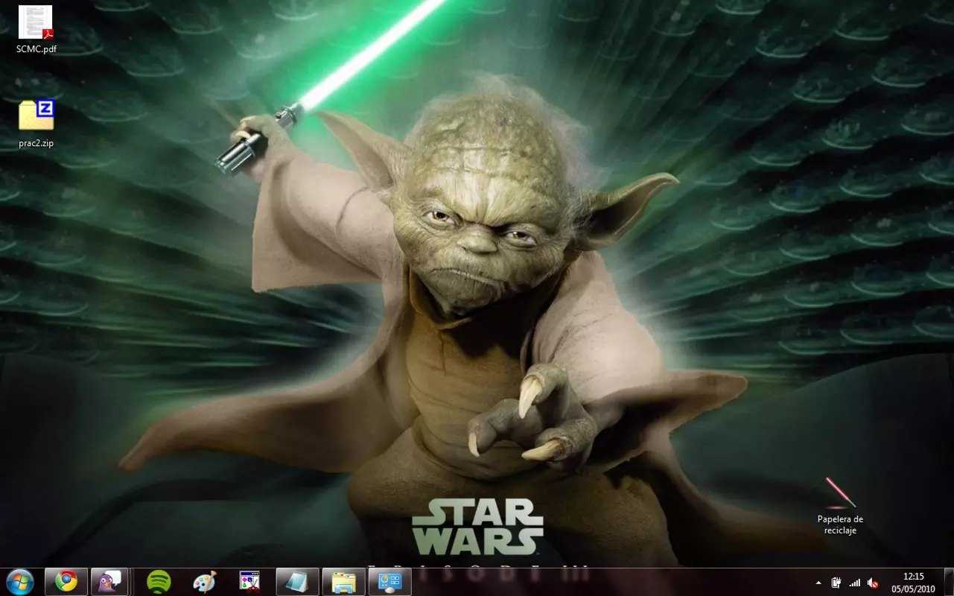Viewport: 954px width, 596px height.
Task: Open the clock showing 12:15
Action: [x=913, y=576]
